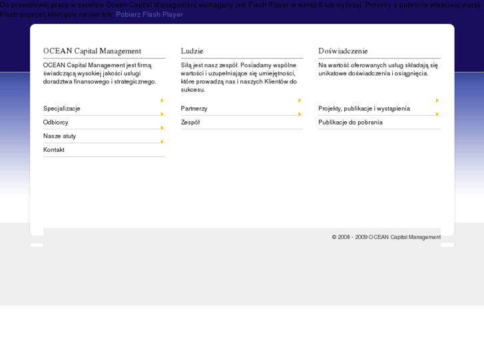
Task: Click the copyright text 2008 - 2009
Action: pyautogui.click(x=386, y=237)
